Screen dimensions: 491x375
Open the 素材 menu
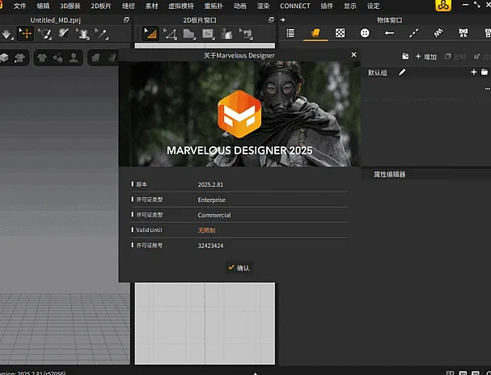coord(151,6)
